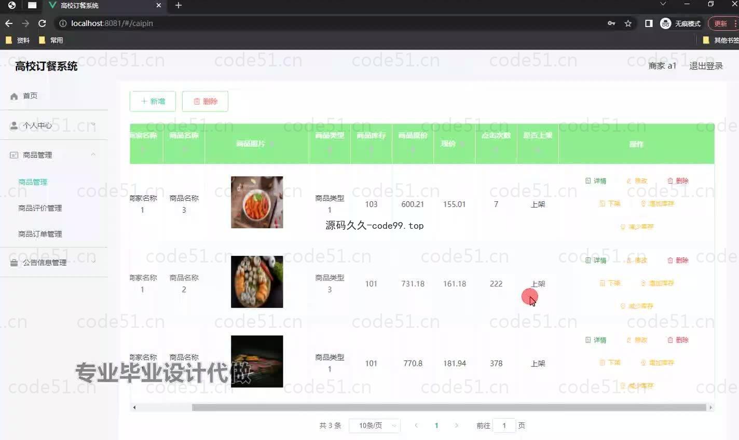Click the 600.21 original price cell
This screenshot has width=739, height=440.
point(413,204)
